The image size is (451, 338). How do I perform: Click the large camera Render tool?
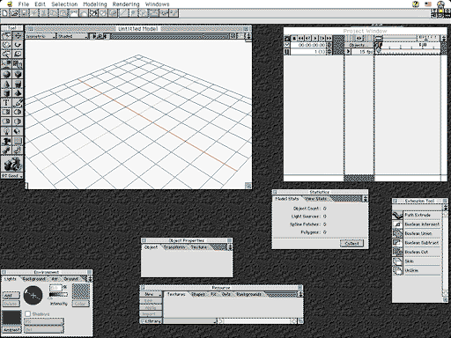coord(12,165)
